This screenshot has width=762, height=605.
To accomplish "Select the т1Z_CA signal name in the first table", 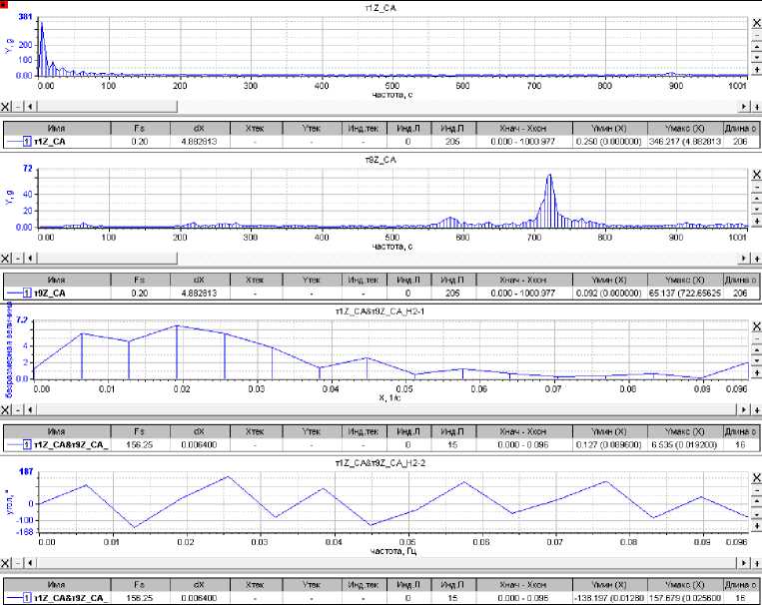I will coord(50,142).
